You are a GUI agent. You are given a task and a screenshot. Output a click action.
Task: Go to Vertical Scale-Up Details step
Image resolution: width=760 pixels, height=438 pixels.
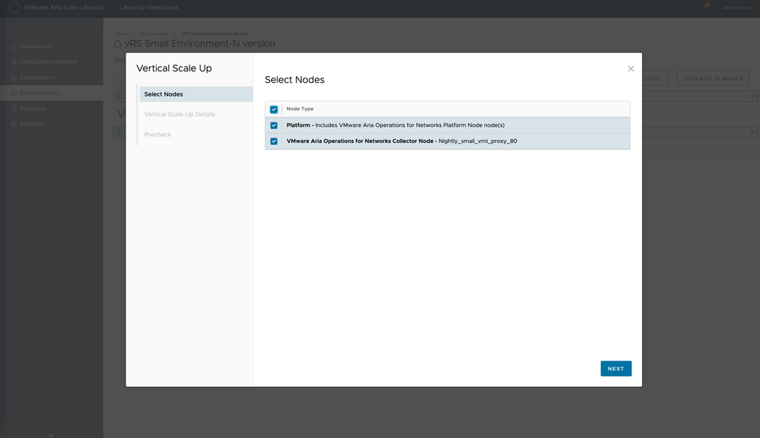pos(180,115)
